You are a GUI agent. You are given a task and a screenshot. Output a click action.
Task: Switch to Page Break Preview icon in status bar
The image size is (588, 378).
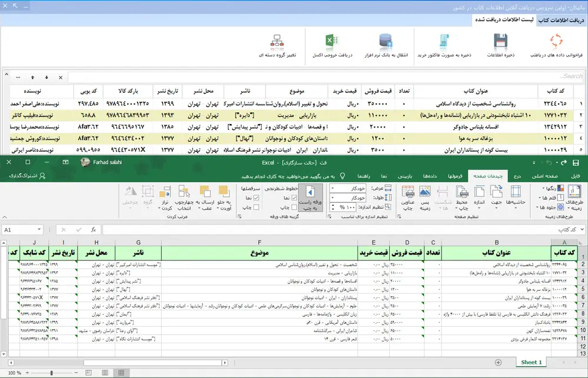(89, 373)
